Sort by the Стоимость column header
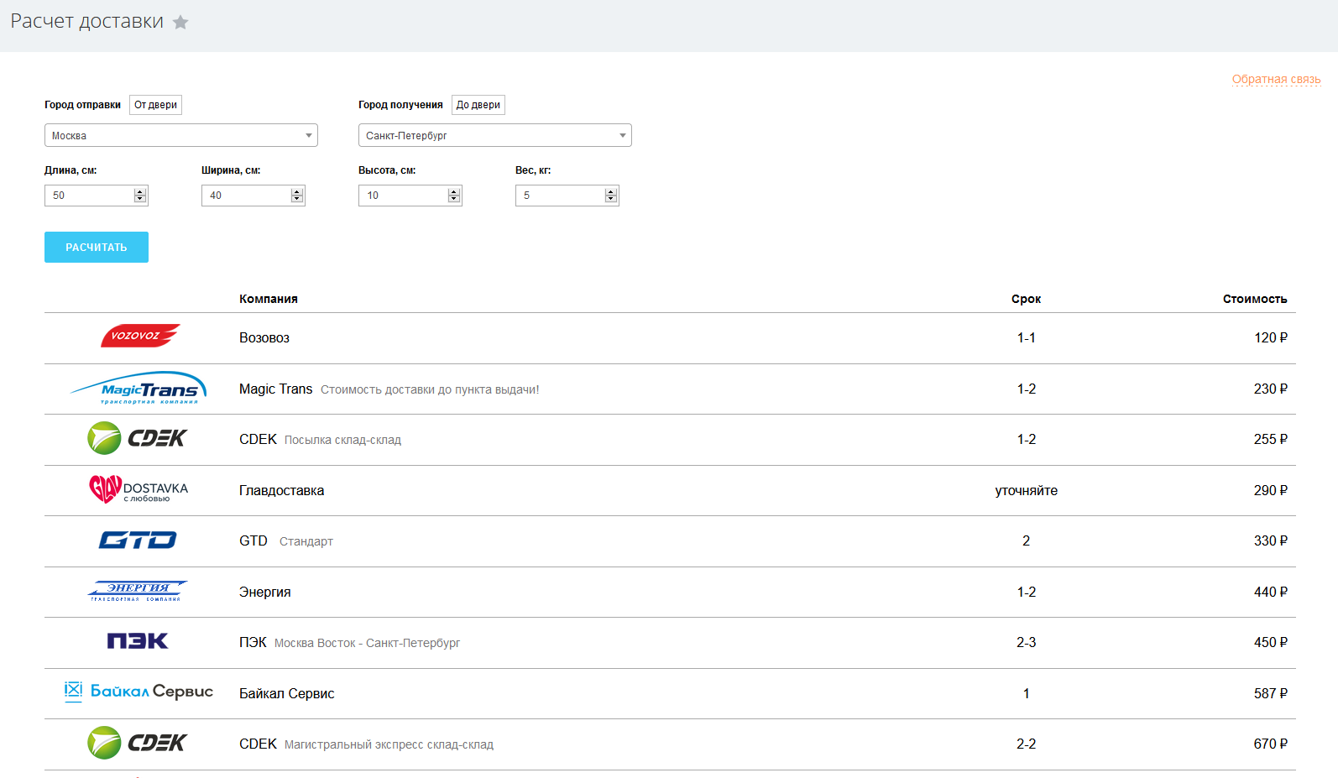 [x=1254, y=299]
